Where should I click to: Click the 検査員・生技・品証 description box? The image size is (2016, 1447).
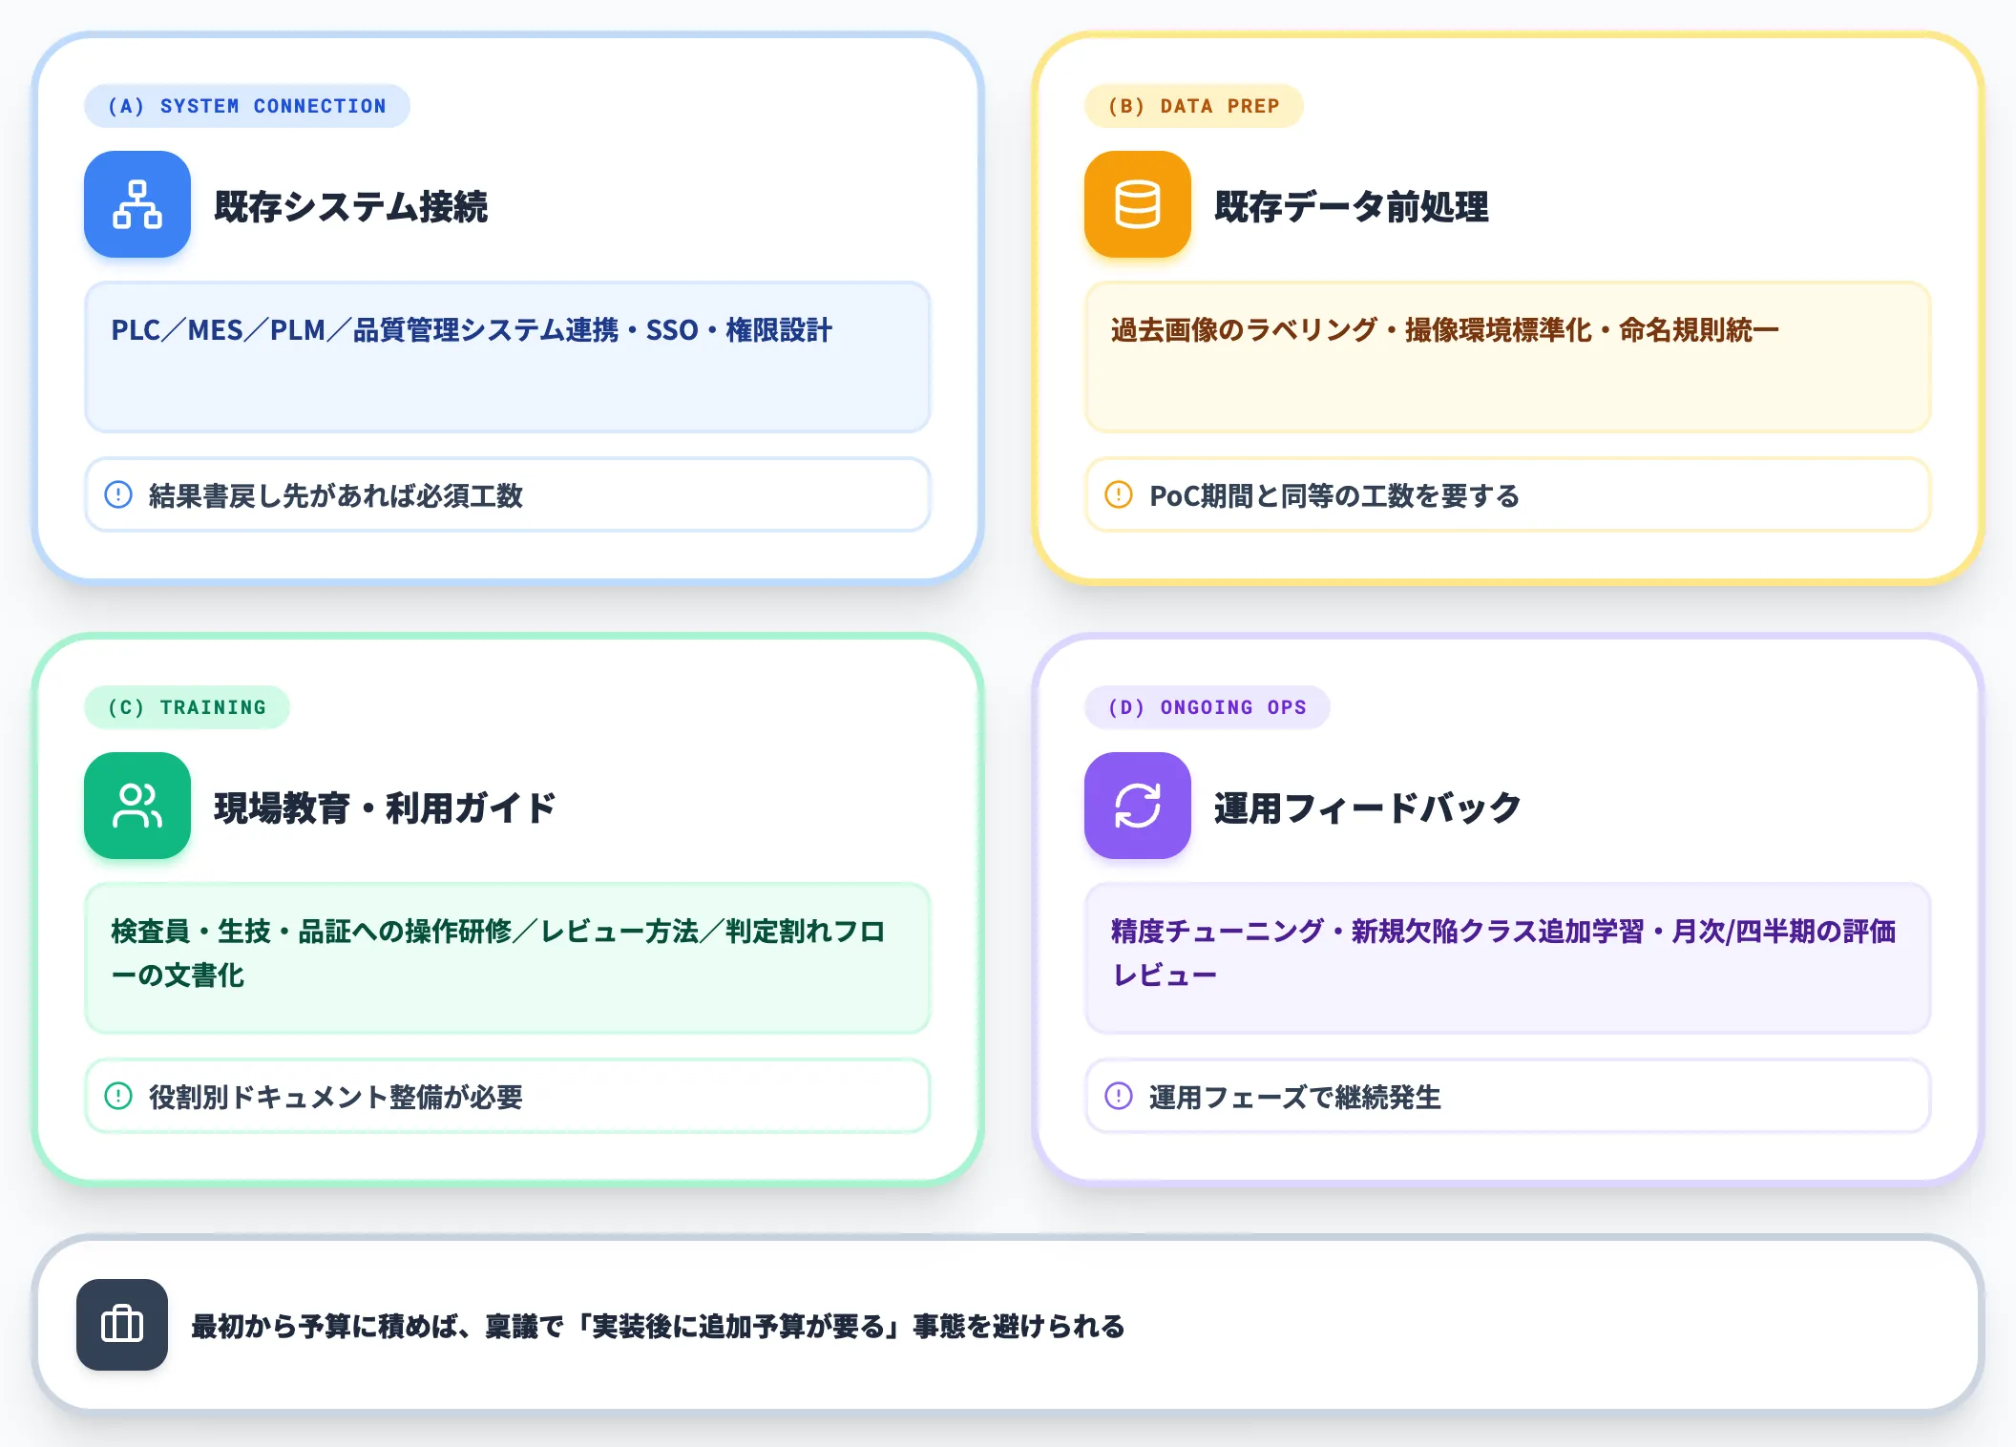pyautogui.click(x=508, y=958)
